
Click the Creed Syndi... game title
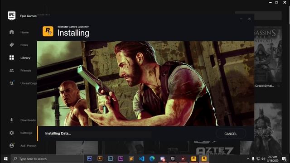[x=265, y=86]
